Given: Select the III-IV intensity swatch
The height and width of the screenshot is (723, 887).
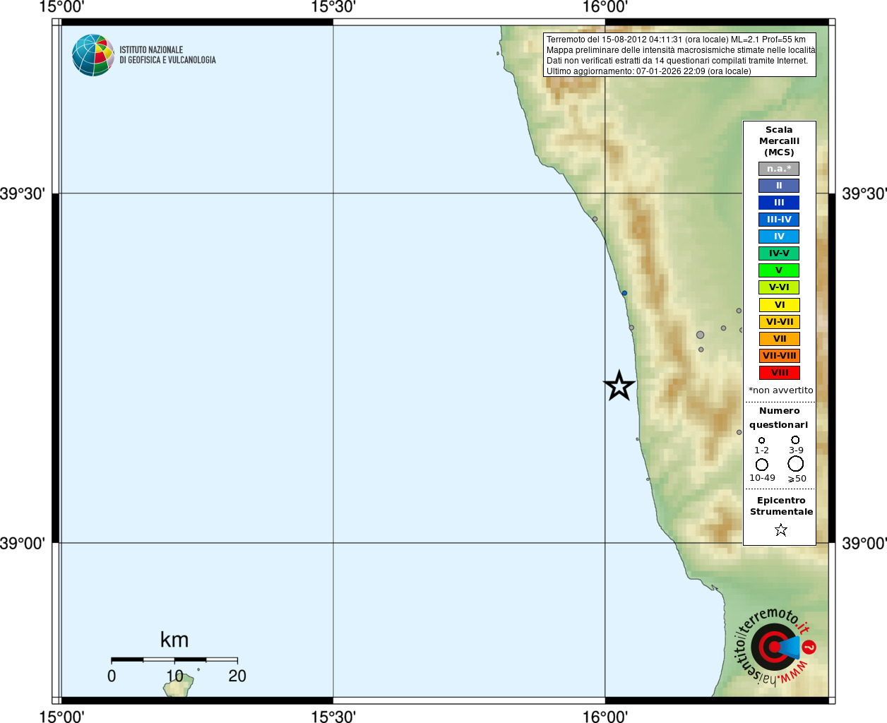Looking at the screenshot, I should 779,220.
